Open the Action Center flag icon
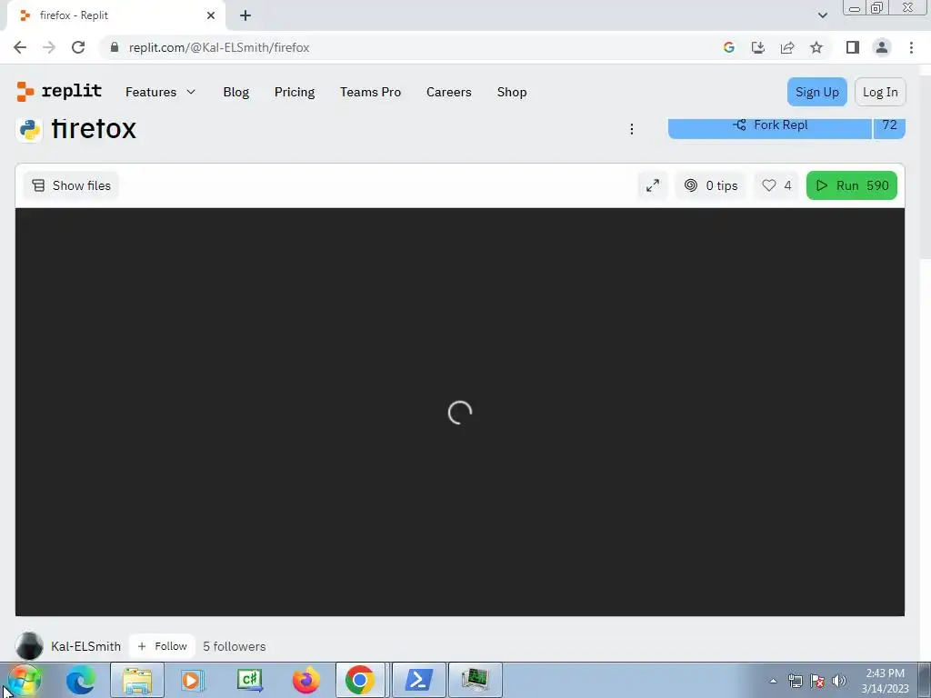This screenshot has height=698, width=931. pos(817,681)
